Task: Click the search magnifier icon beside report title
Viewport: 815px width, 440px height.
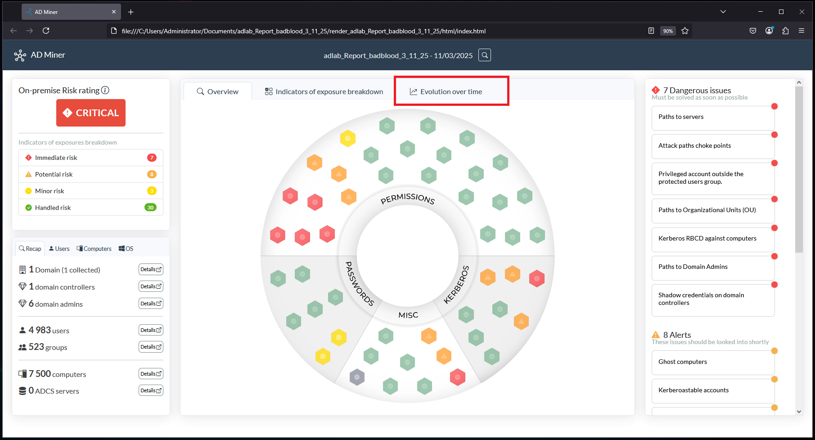Action: [x=484, y=55]
